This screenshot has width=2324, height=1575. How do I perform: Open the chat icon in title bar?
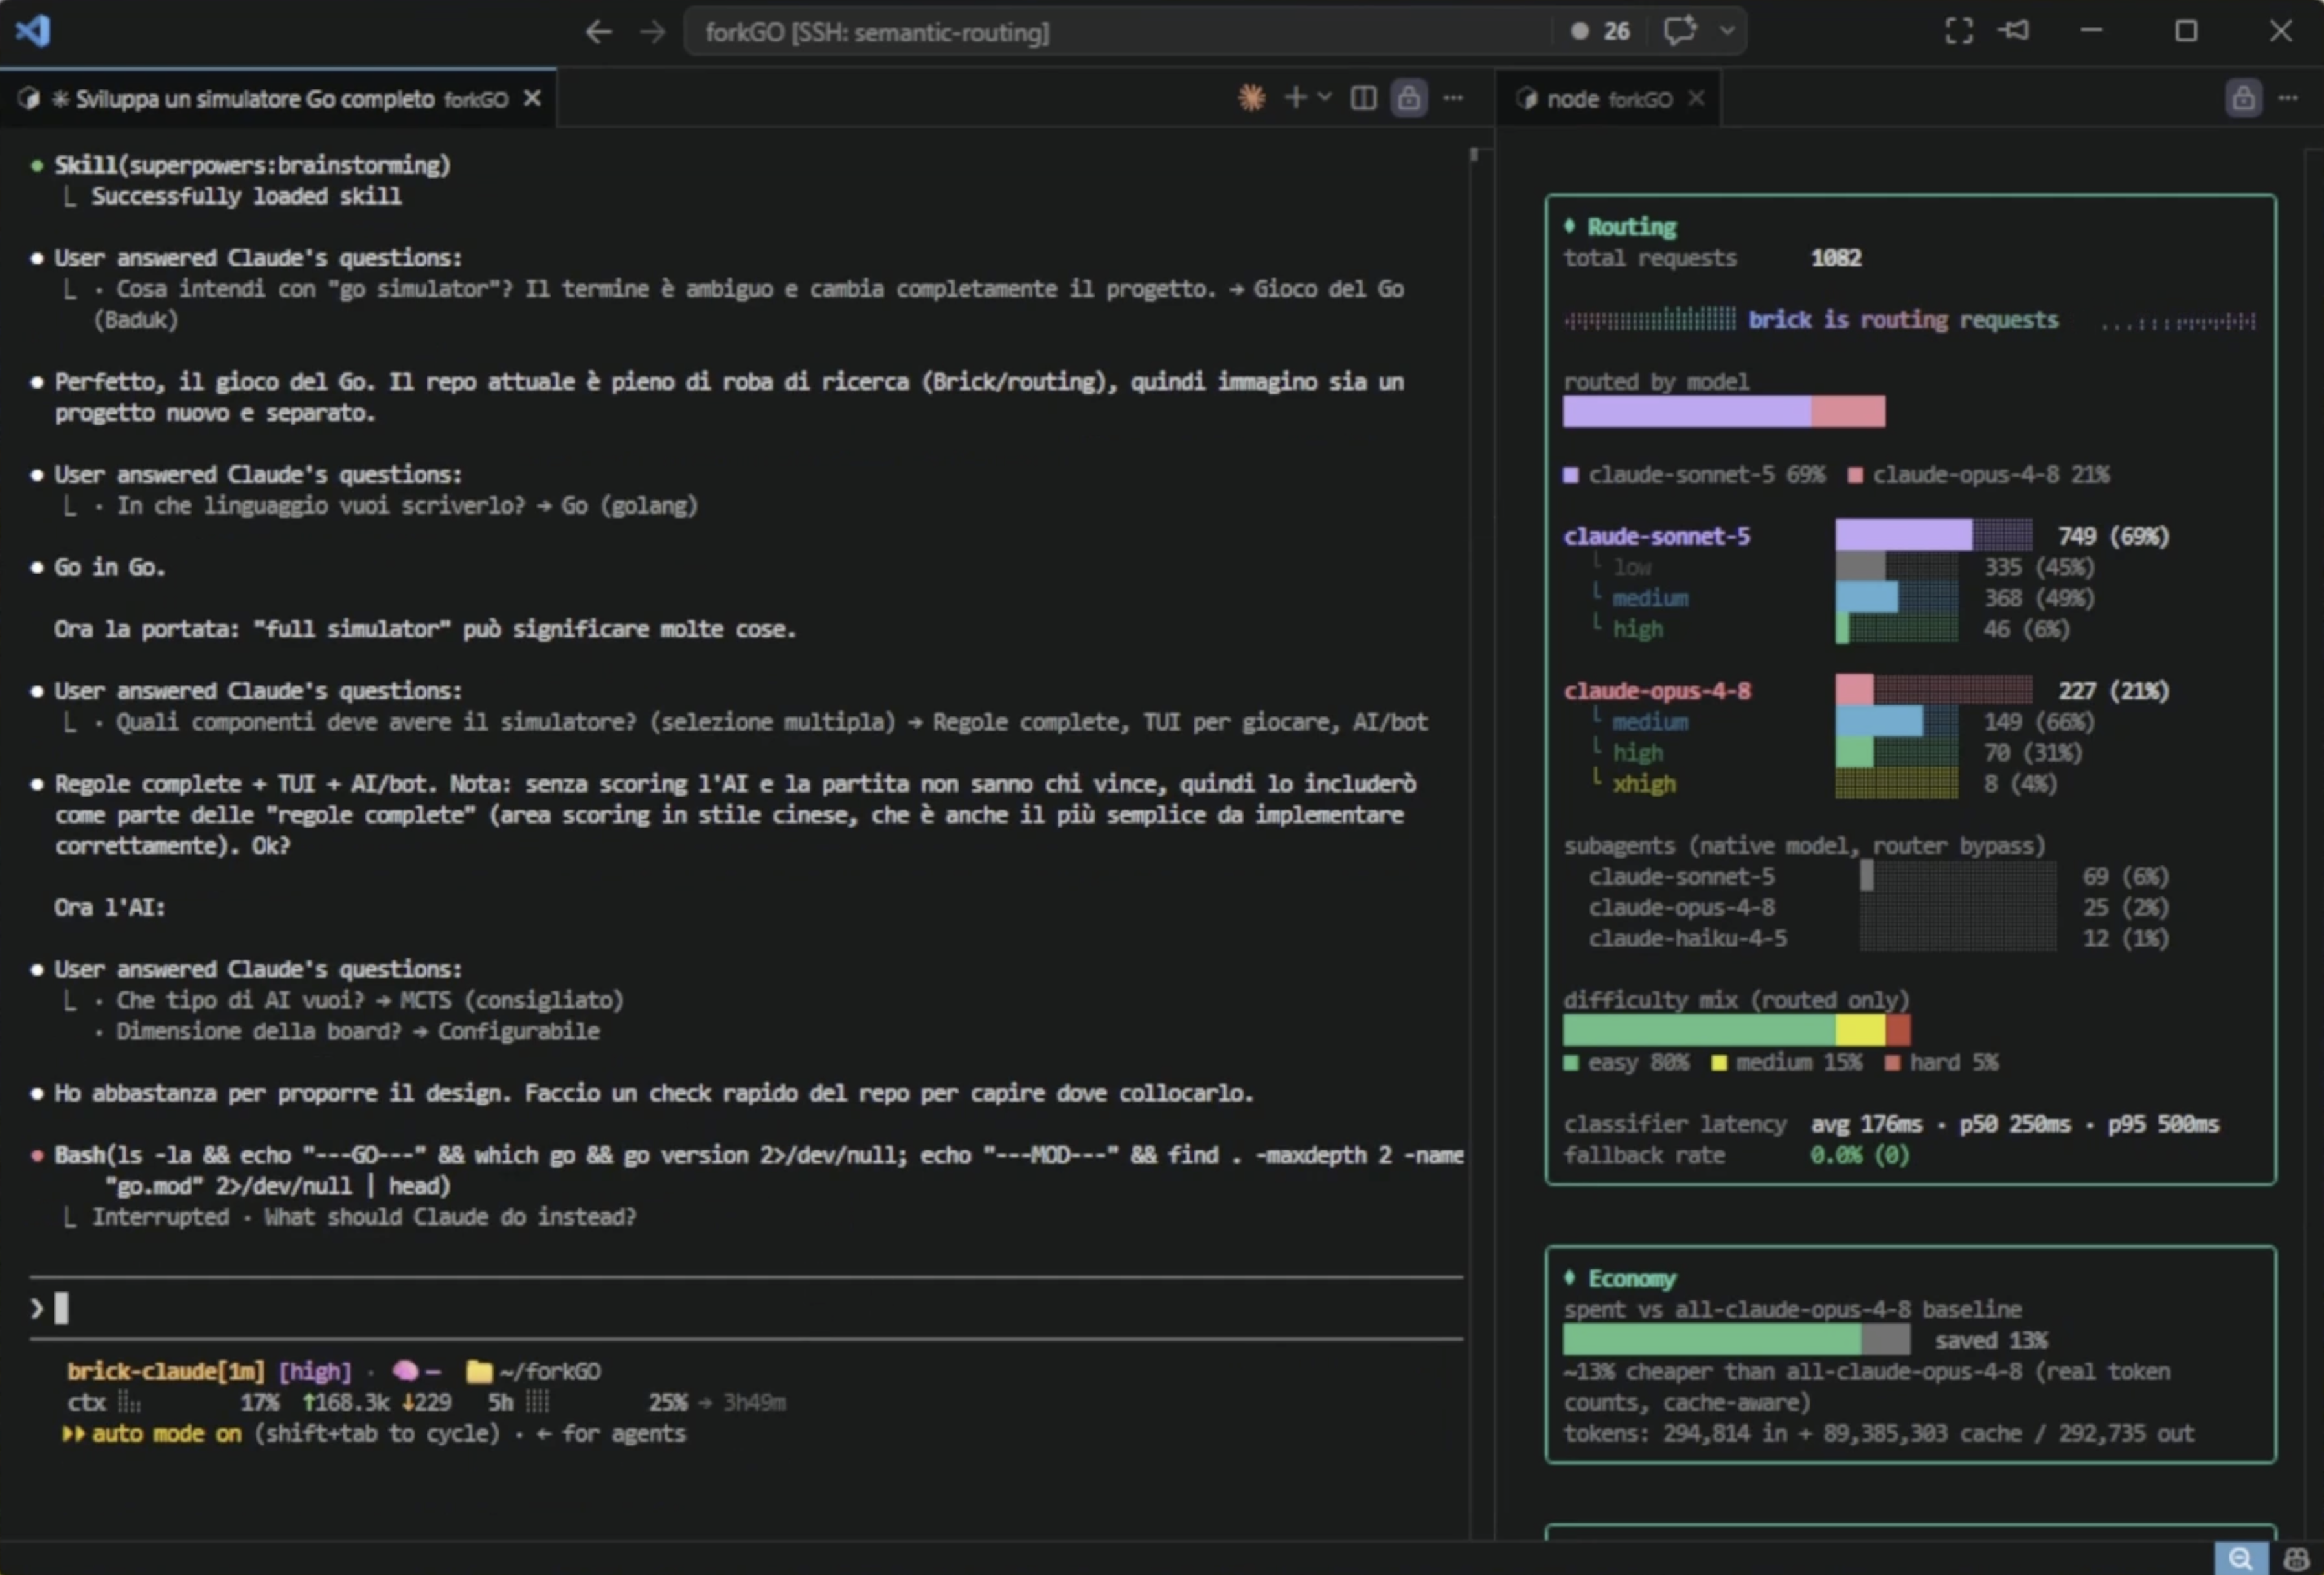pos(1680,30)
